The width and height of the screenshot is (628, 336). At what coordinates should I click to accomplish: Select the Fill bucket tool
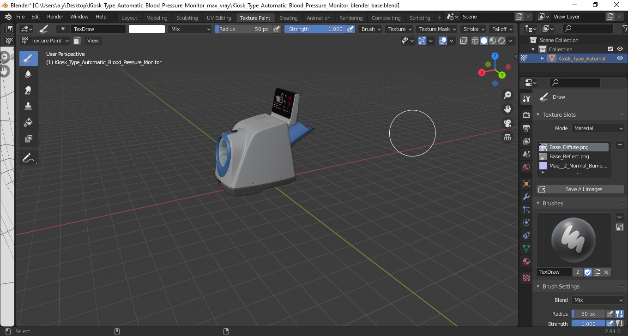[29, 122]
